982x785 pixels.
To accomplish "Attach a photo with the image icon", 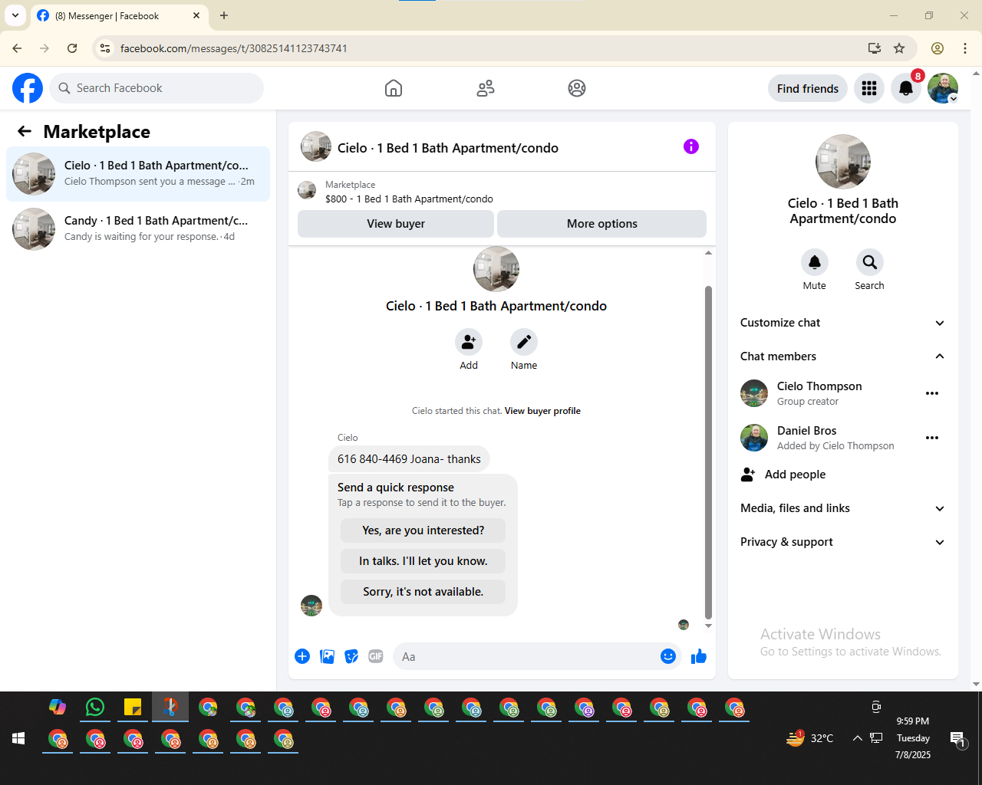I will (x=327, y=656).
